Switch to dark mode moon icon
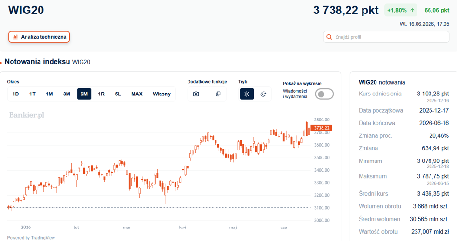The width and height of the screenshot is (457, 241). (263, 94)
